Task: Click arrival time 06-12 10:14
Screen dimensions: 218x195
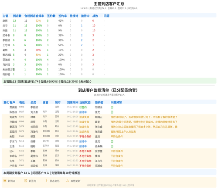Action: pyautogui.click(x=73, y=131)
